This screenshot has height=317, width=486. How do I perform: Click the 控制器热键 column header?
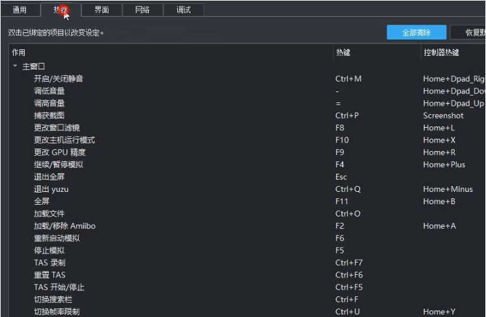(x=452, y=53)
